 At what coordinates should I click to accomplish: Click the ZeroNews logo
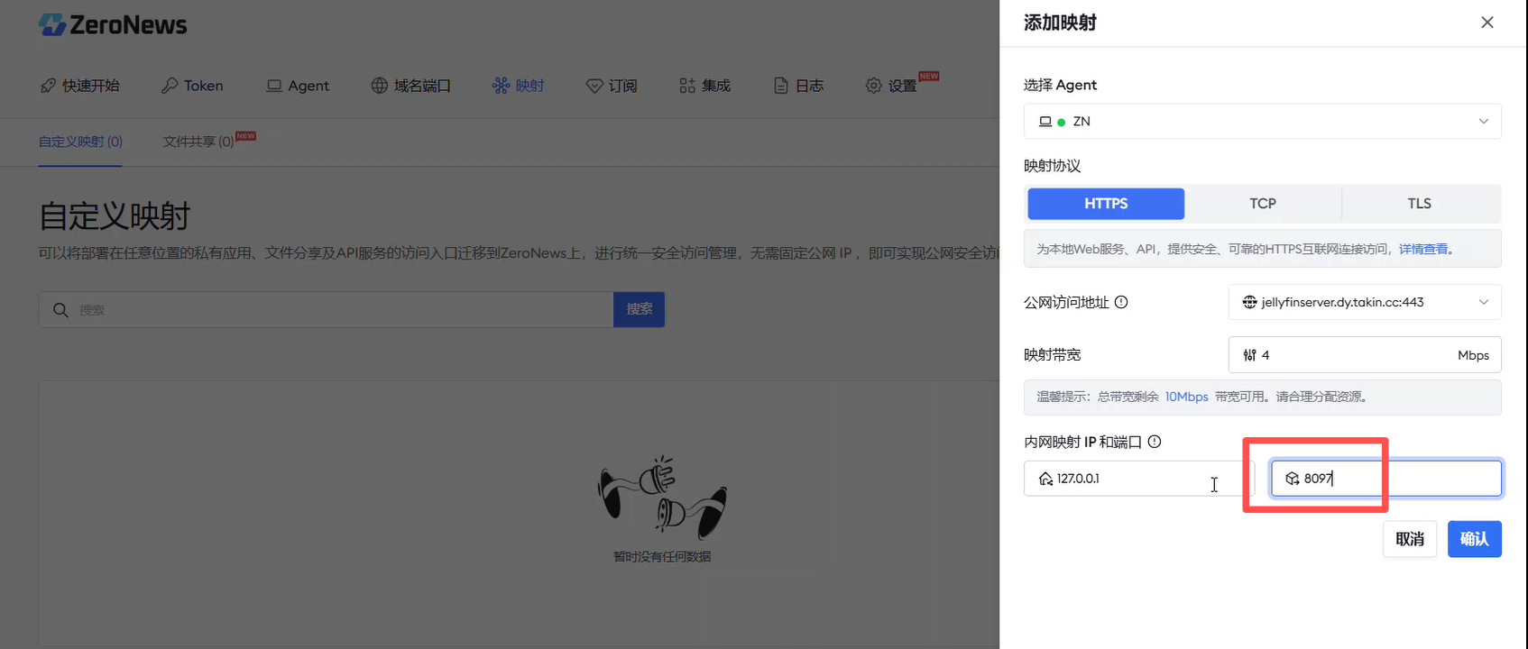coord(113,24)
